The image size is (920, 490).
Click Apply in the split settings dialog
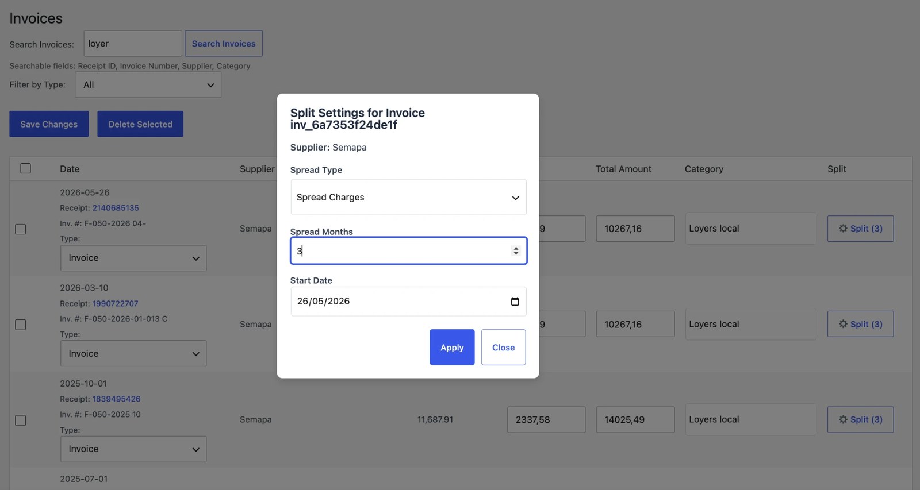pos(452,347)
